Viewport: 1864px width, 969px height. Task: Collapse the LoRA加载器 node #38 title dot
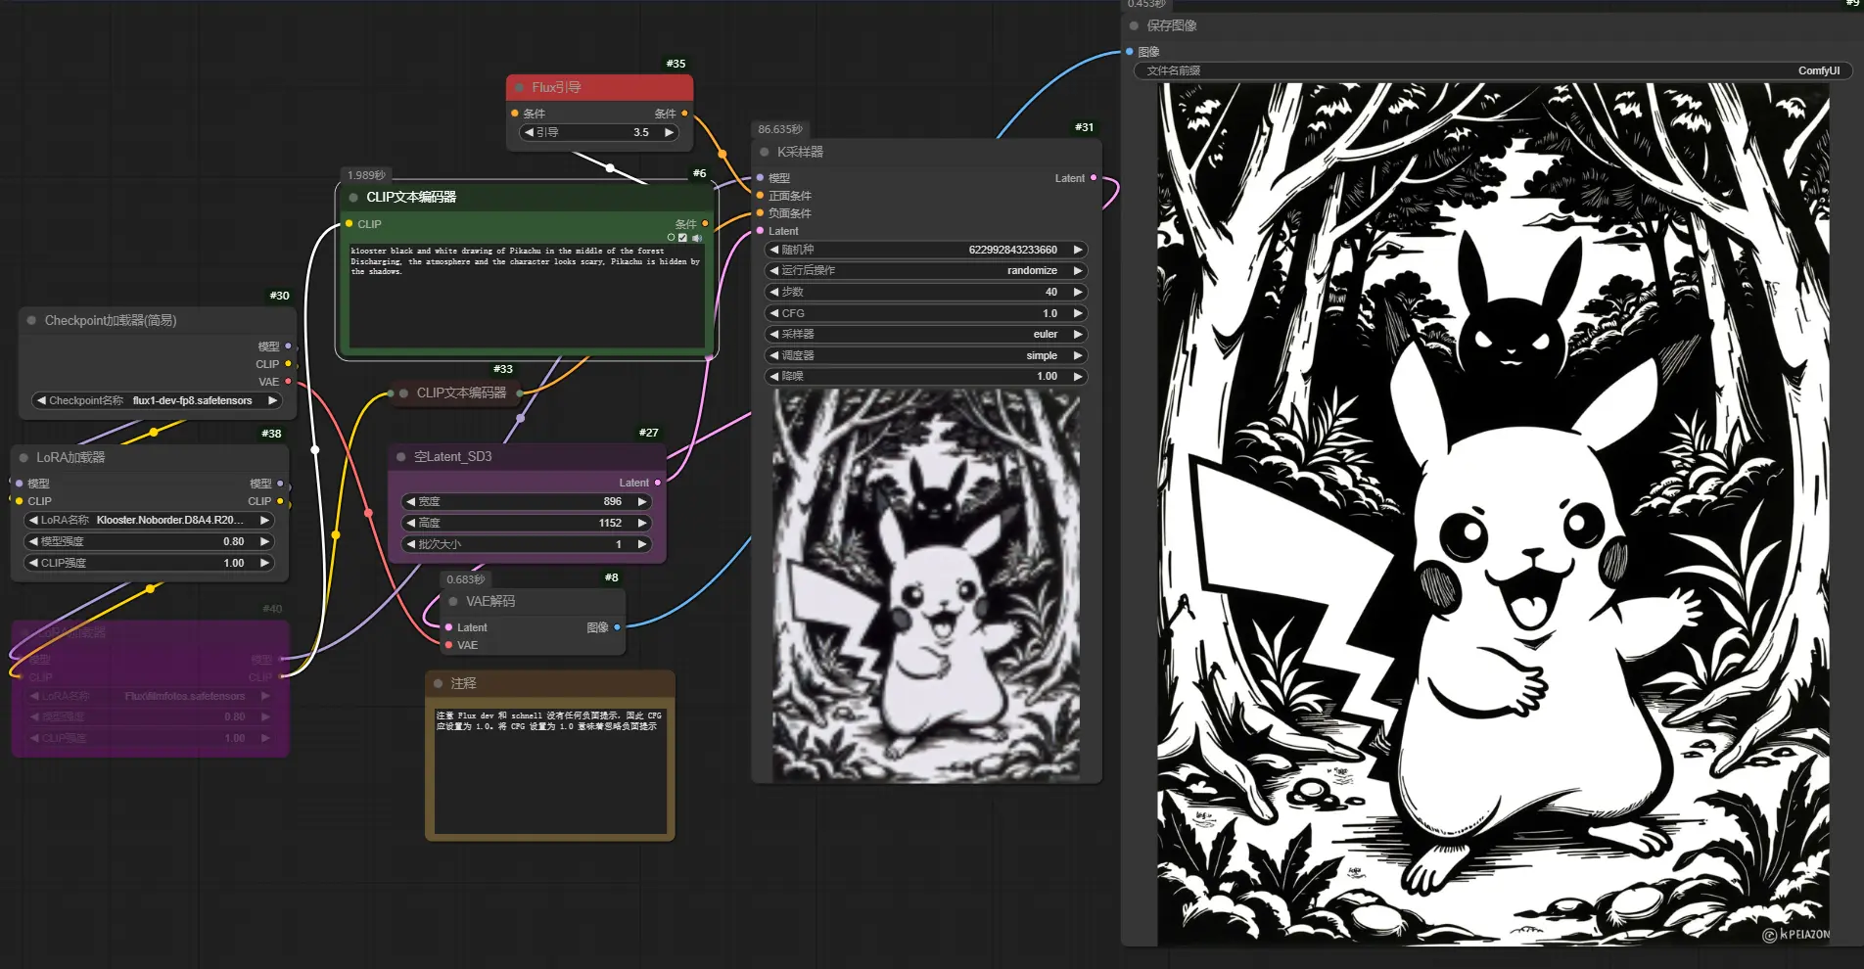tap(23, 457)
